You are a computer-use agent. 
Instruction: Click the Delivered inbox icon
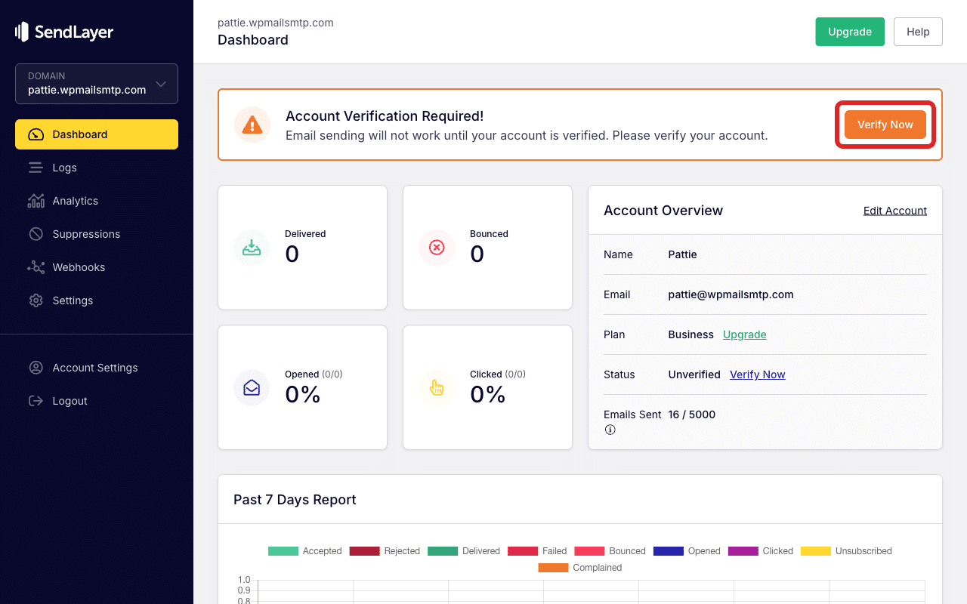pyautogui.click(x=252, y=248)
